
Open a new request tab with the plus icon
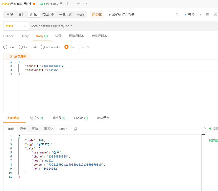pyautogui.click(x=79, y=4)
